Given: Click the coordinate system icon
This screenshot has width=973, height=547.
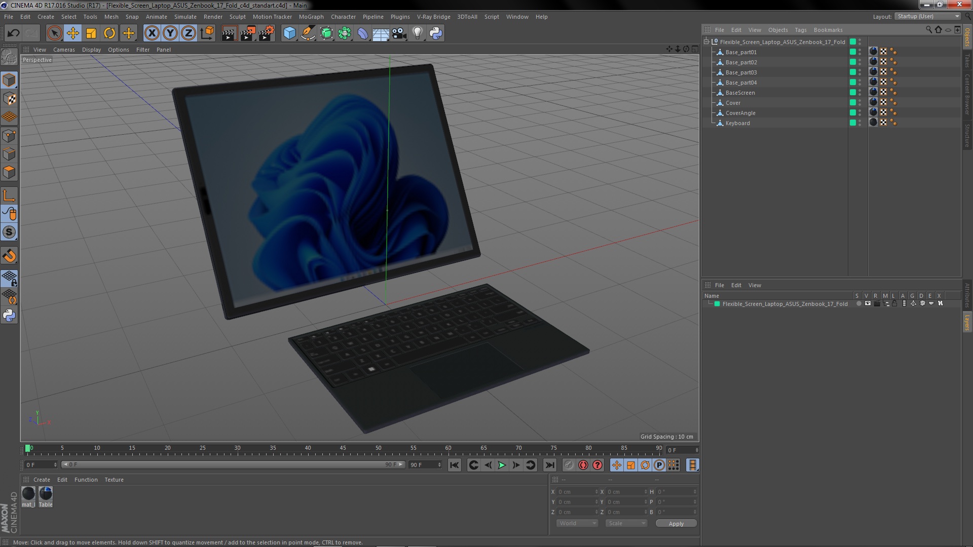Looking at the screenshot, I should (207, 33).
